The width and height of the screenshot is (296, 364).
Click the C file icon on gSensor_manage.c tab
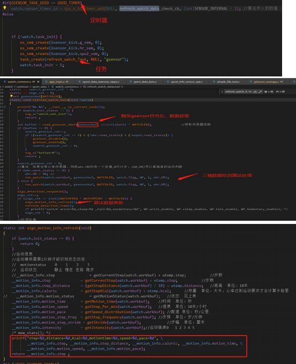tap(251, 82)
